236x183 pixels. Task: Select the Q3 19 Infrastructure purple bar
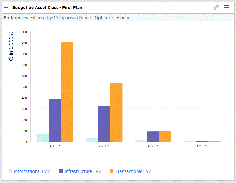click(x=153, y=136)
